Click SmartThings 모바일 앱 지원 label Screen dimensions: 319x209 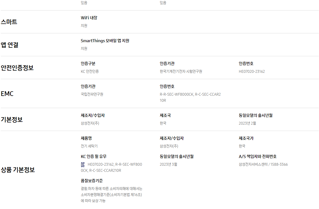pyautogui.click(x=105, y=41)
